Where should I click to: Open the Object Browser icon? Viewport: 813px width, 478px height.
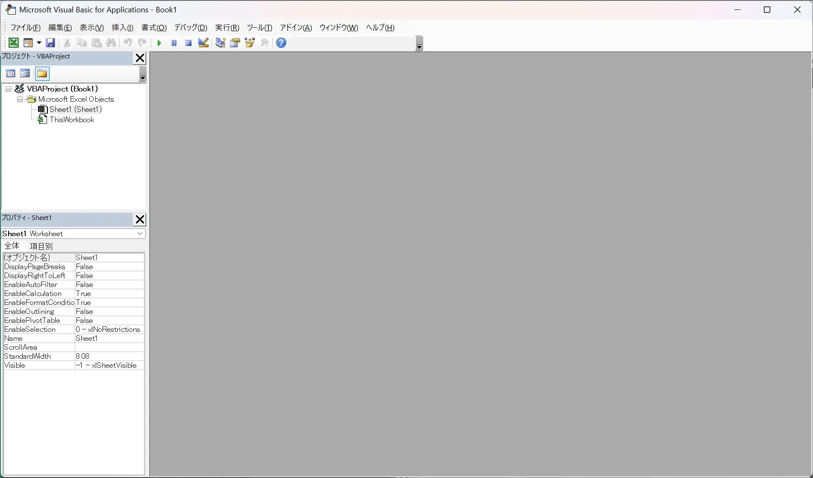250,43
